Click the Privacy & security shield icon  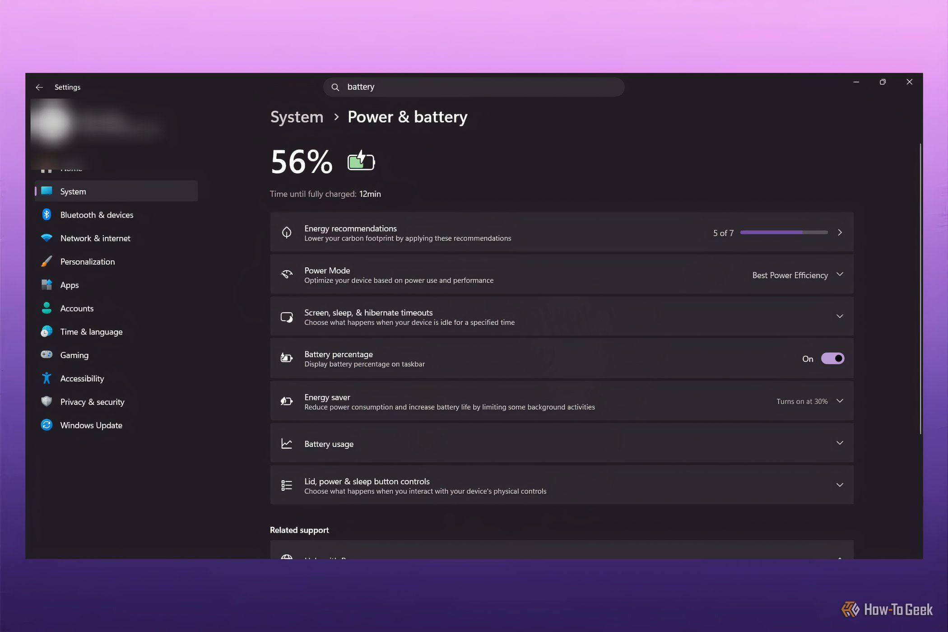coord(46,401)
